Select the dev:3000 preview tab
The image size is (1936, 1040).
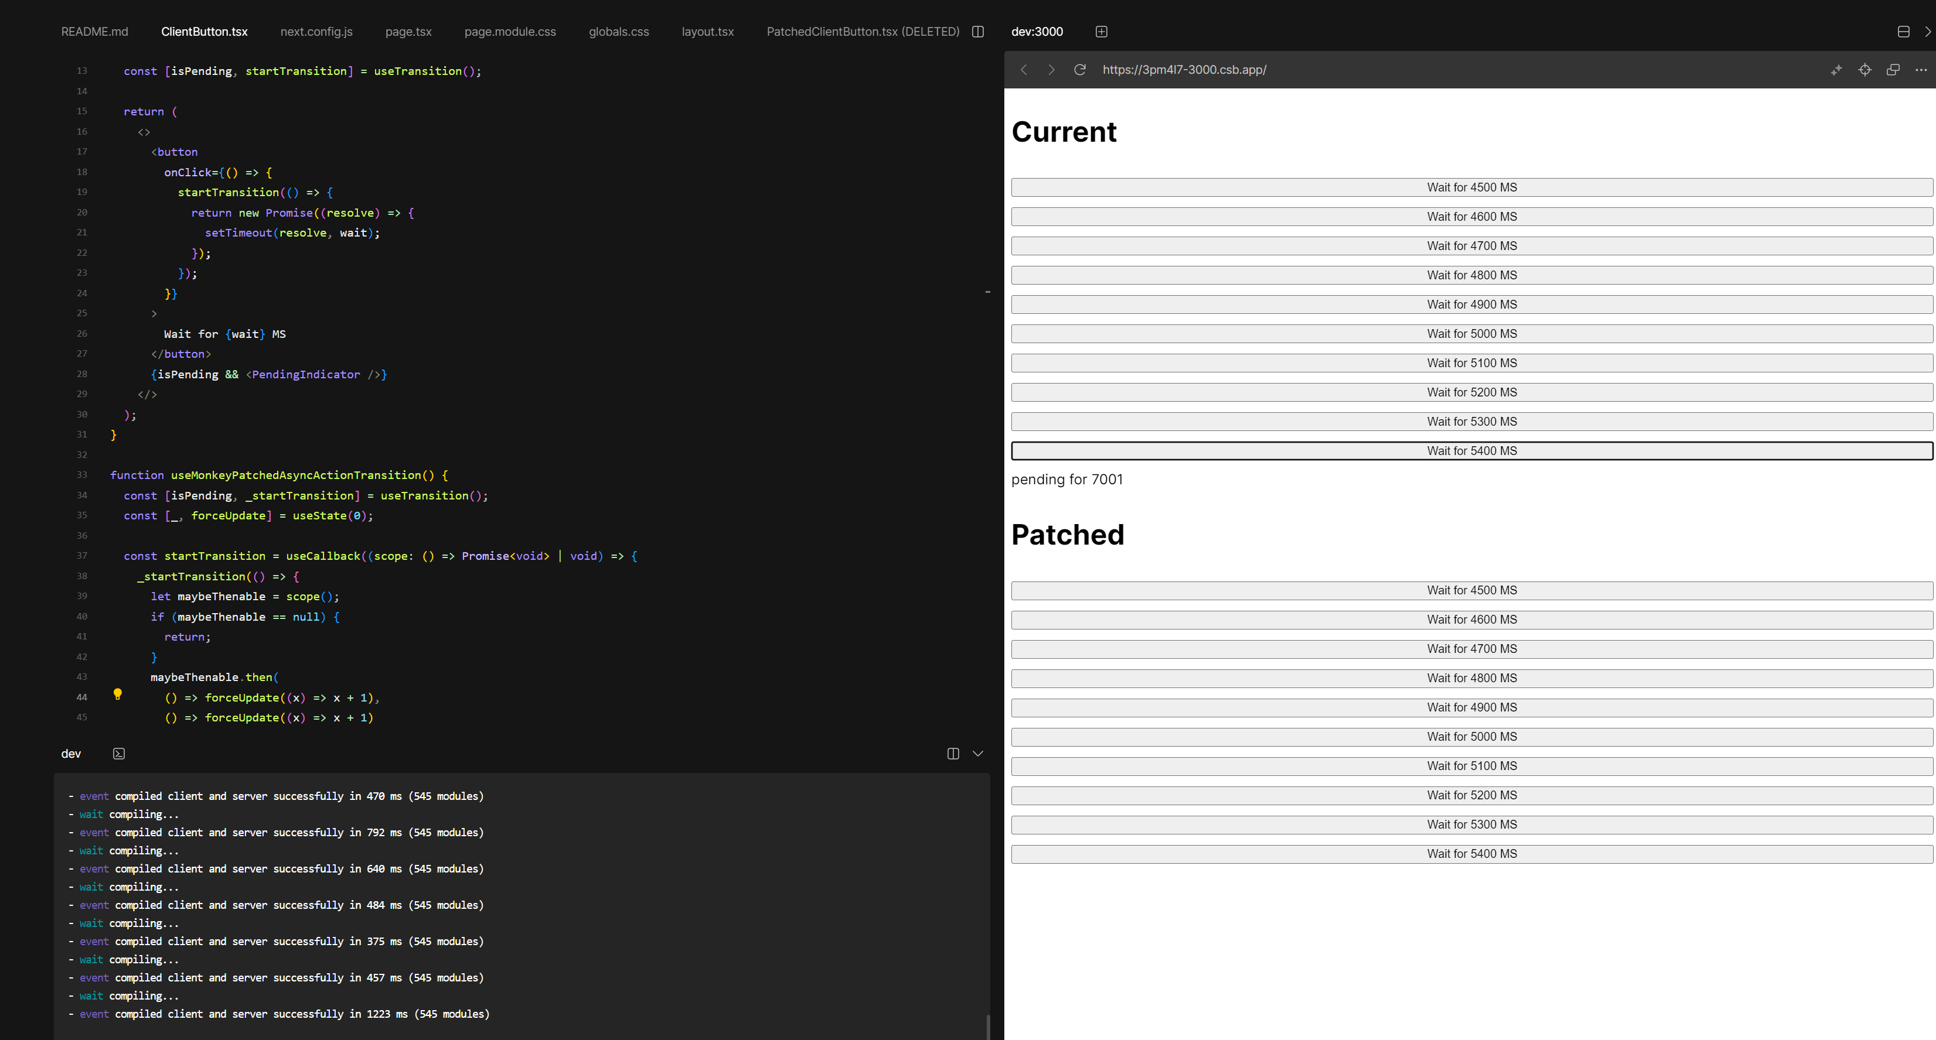pos(1037,32)
